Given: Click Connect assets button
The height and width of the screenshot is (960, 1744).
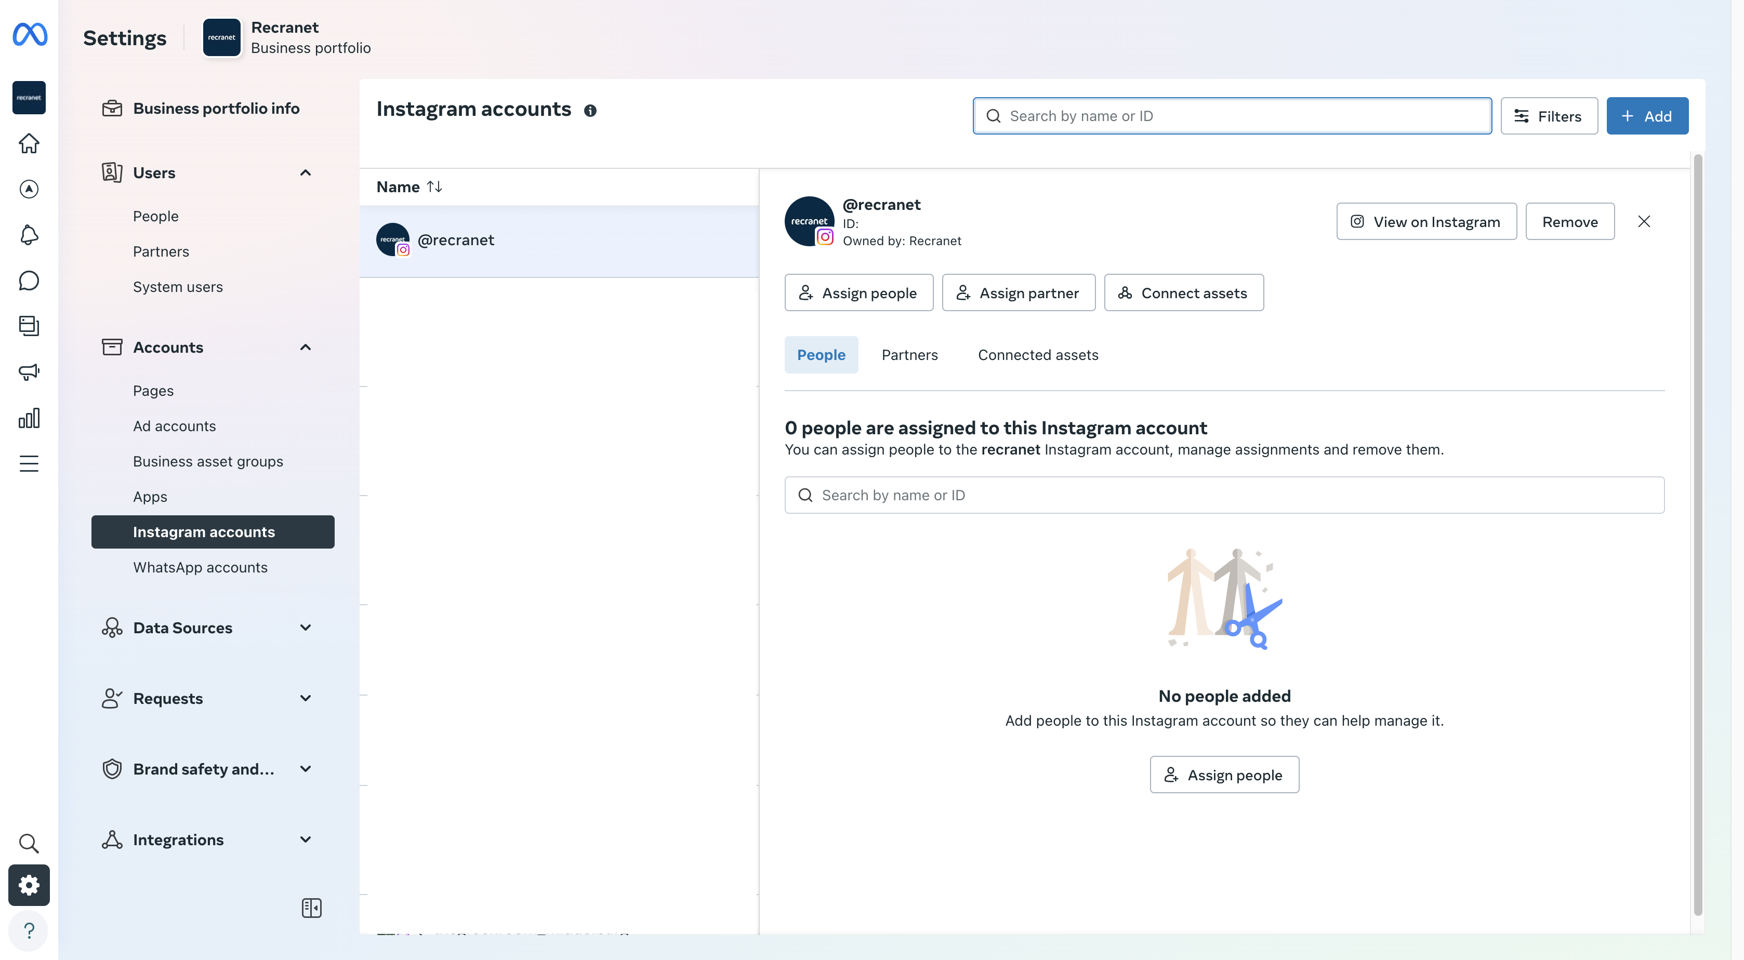Looking at the screenshot, I should [x=1183, y=292].
